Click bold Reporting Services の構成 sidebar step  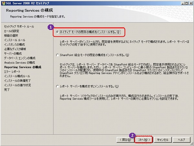click(23, 67)
